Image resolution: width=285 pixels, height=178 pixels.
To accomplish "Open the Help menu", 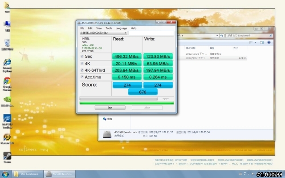I will (x=134, y=28).
